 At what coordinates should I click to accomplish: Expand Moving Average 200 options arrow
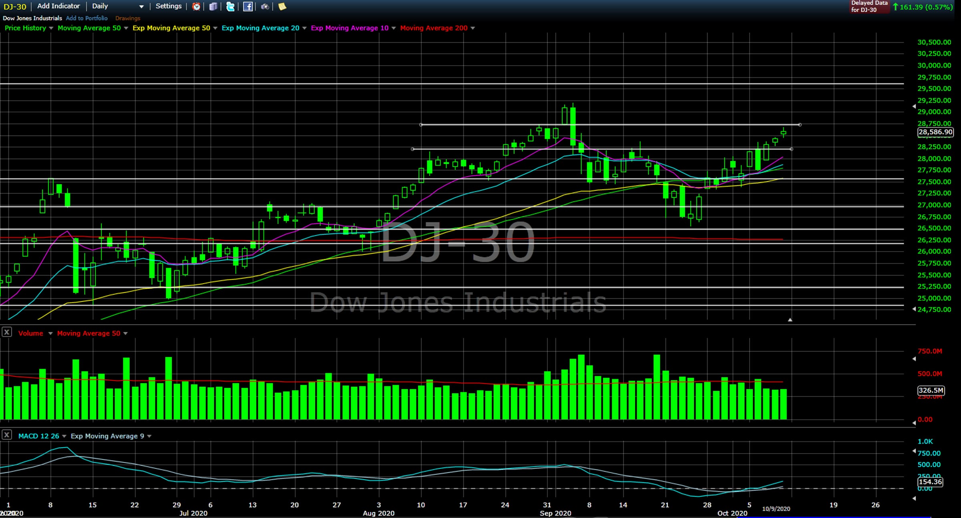coord(472,28)
